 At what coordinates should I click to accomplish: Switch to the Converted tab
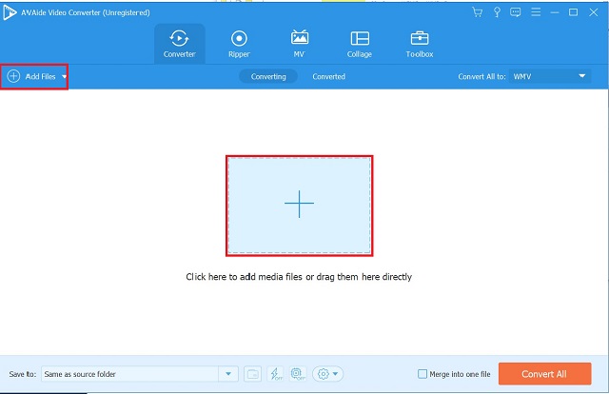329,76
